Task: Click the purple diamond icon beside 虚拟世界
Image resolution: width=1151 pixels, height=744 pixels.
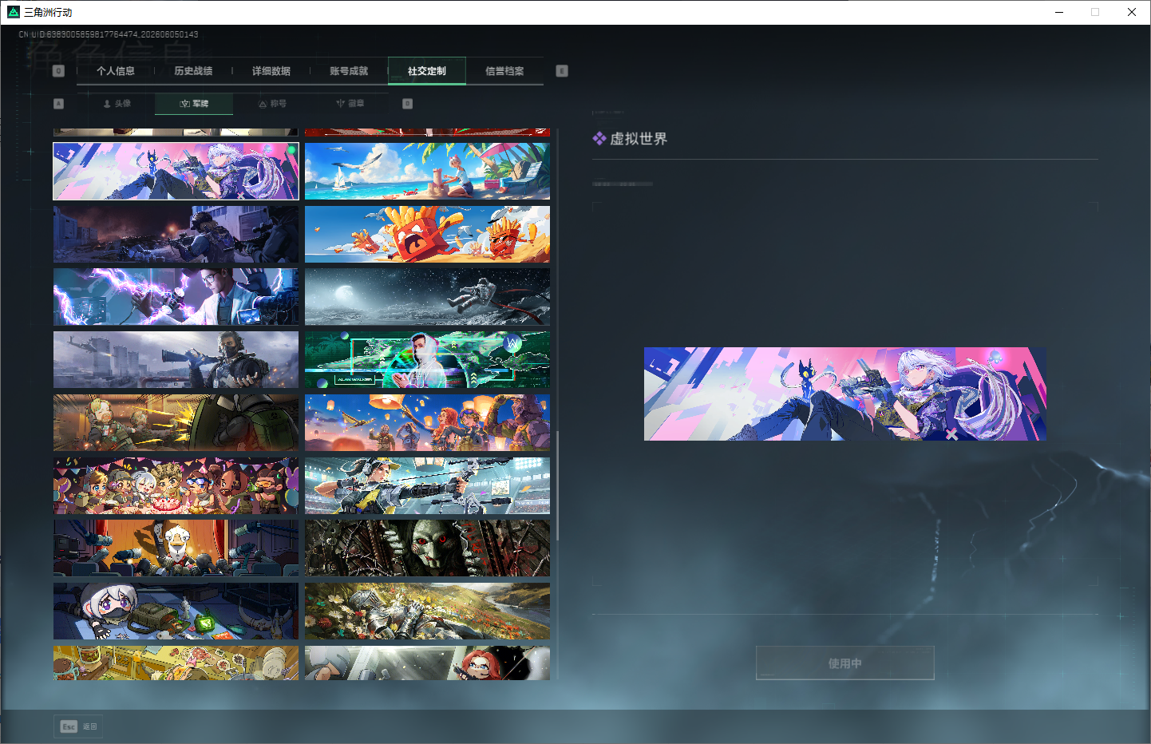Action: click(599, 139)
